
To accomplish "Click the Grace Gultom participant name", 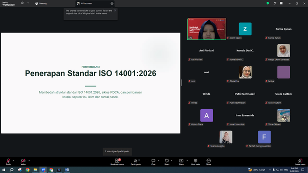I will (x=283, y=94).
